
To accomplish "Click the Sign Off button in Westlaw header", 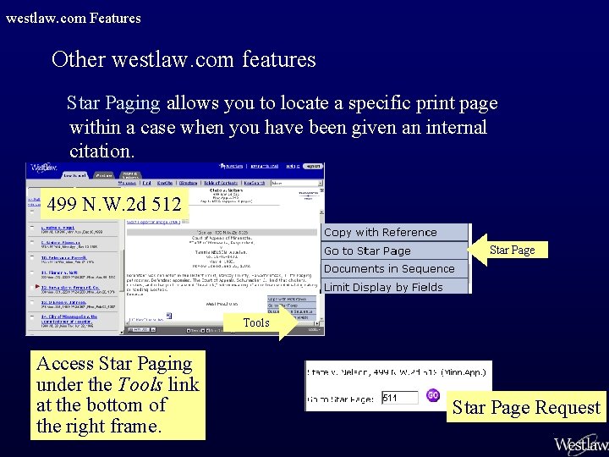I will (x=313, y=166).
